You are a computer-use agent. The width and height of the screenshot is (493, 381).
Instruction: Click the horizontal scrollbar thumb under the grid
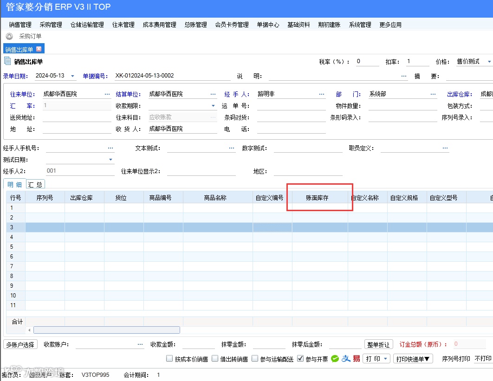[x=107, y=330]
